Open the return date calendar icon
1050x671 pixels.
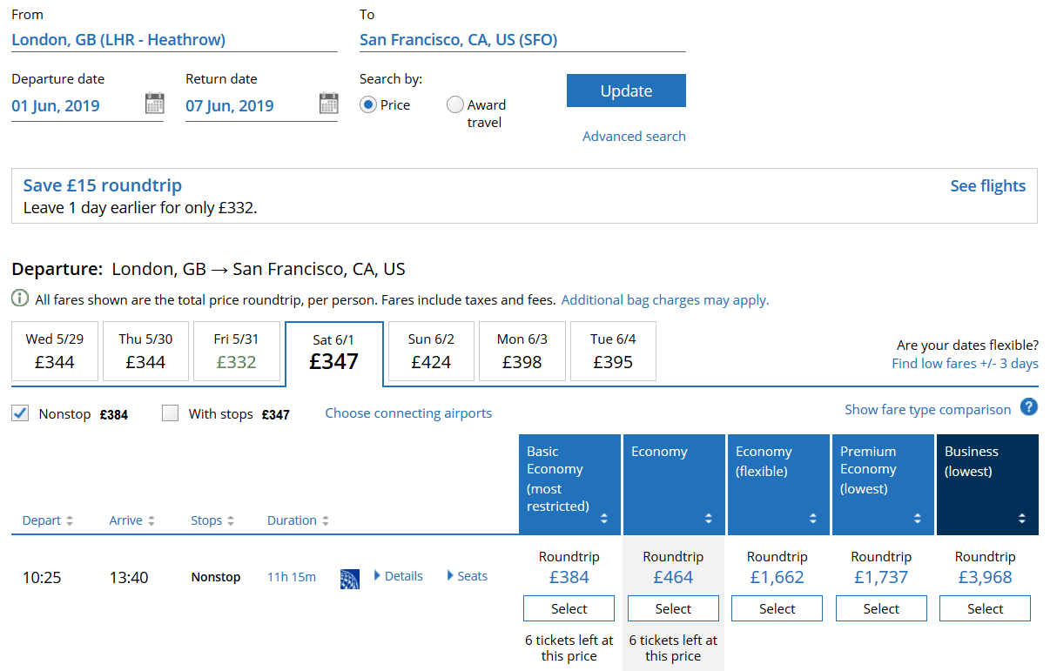(x=328, y=104)
